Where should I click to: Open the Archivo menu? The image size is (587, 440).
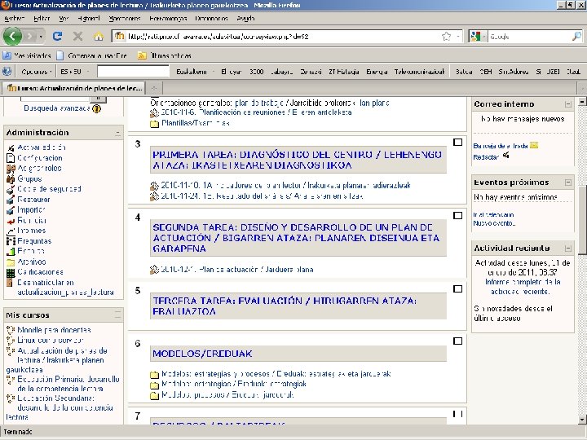(x=14, y=18)
